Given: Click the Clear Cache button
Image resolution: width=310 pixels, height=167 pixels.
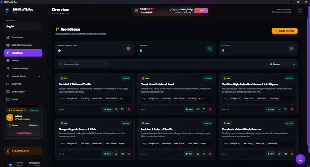Looking at the screenshot, I should tap(23, 151).
